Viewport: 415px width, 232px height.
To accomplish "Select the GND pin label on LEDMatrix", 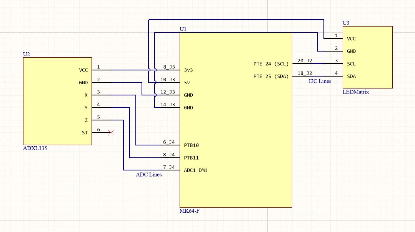I will [351, 52].
